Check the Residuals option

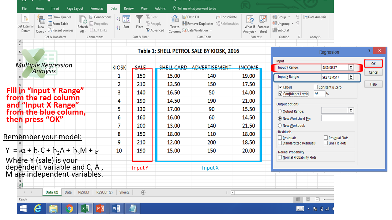point(280,137)
